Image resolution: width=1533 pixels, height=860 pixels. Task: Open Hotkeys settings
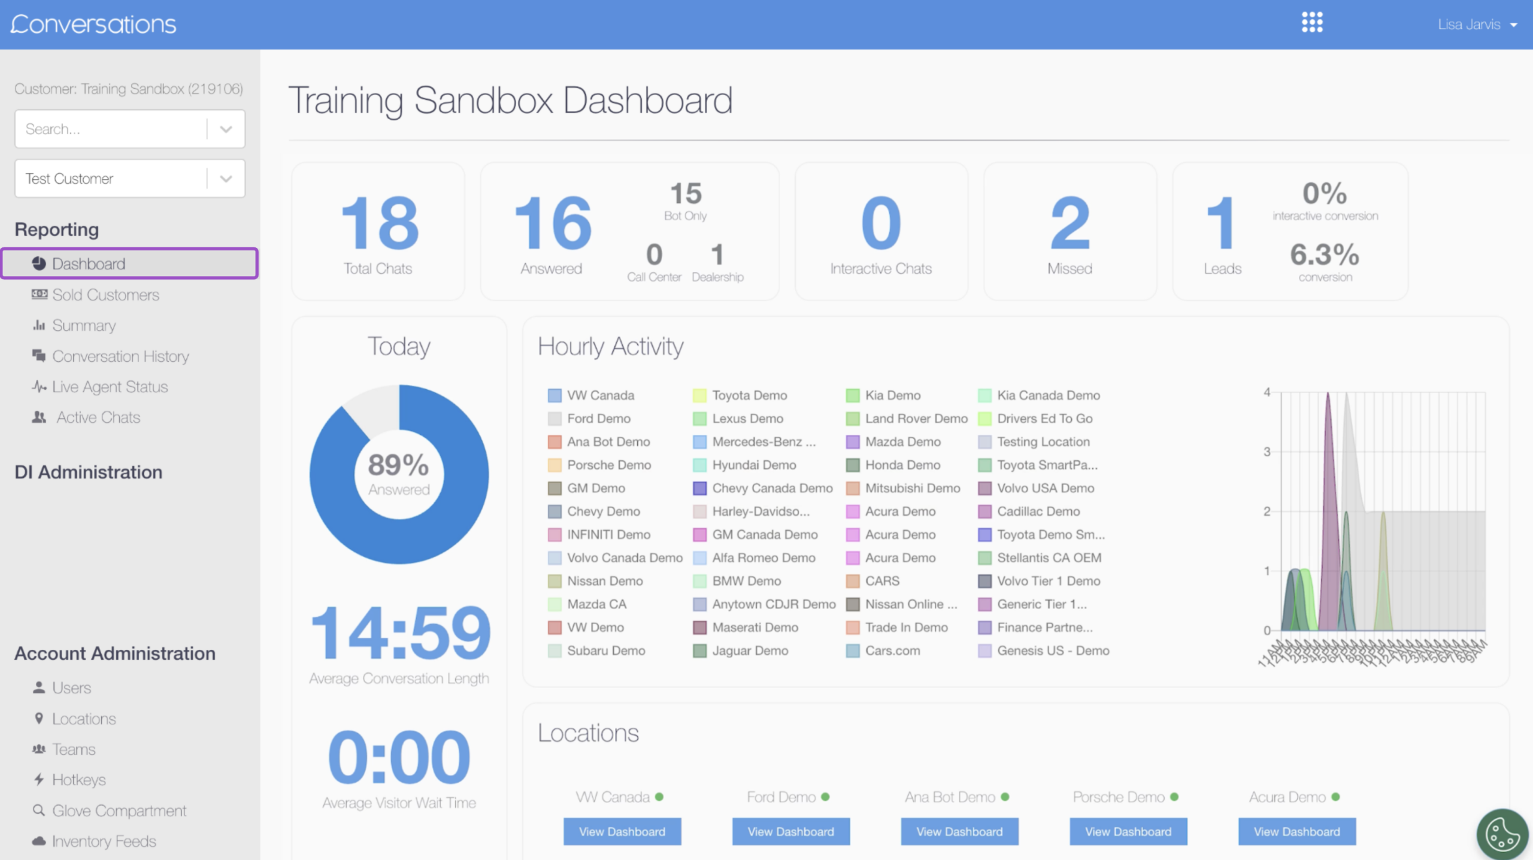click(78, 780)
